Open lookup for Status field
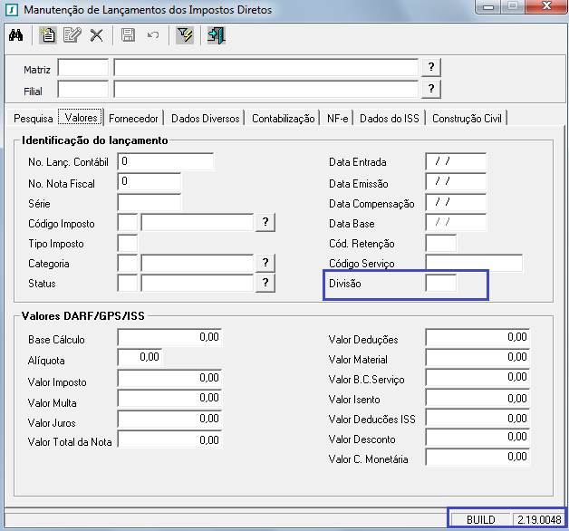Image resolution: width=569 pixels, height=531 pixels. 265,283
